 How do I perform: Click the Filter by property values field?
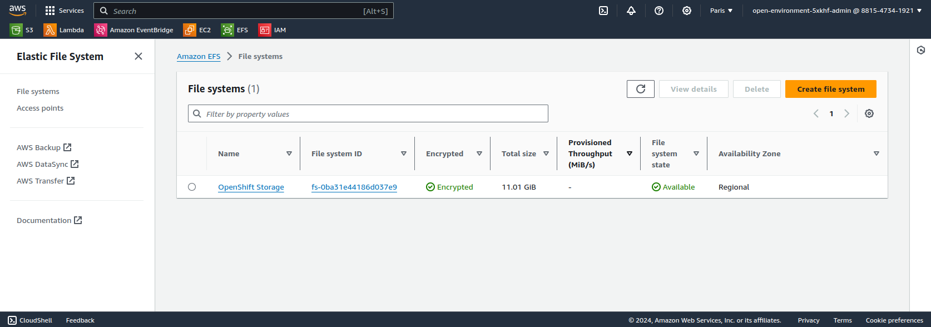(368, 114)
